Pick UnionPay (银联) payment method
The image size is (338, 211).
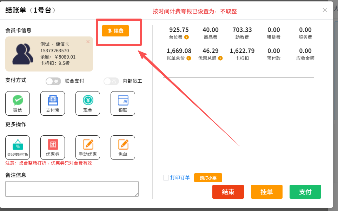point(122,103)
